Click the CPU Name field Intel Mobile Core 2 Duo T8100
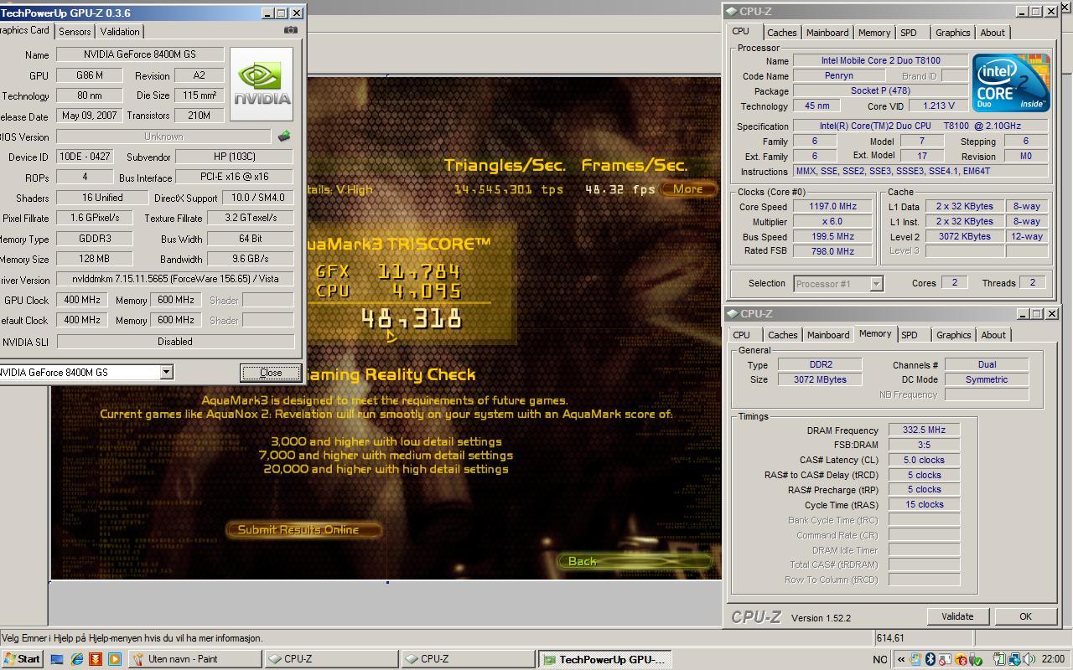This screenshot has width=1073, height=670. click(x=880, y=60)
